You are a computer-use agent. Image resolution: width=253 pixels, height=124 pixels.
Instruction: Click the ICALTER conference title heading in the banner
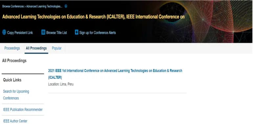pyautogui.click(x=93, y=17)
